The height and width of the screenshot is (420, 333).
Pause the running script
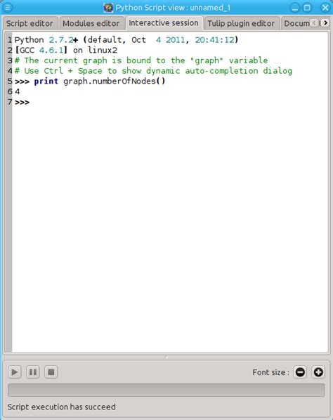click(33, 372)
